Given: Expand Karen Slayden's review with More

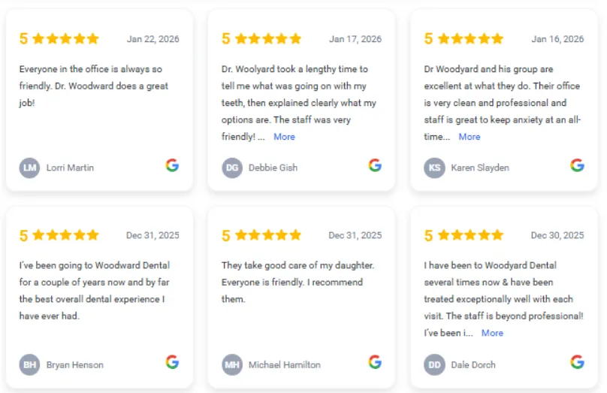Looking at the screenshot, I should tap(470, 137).
